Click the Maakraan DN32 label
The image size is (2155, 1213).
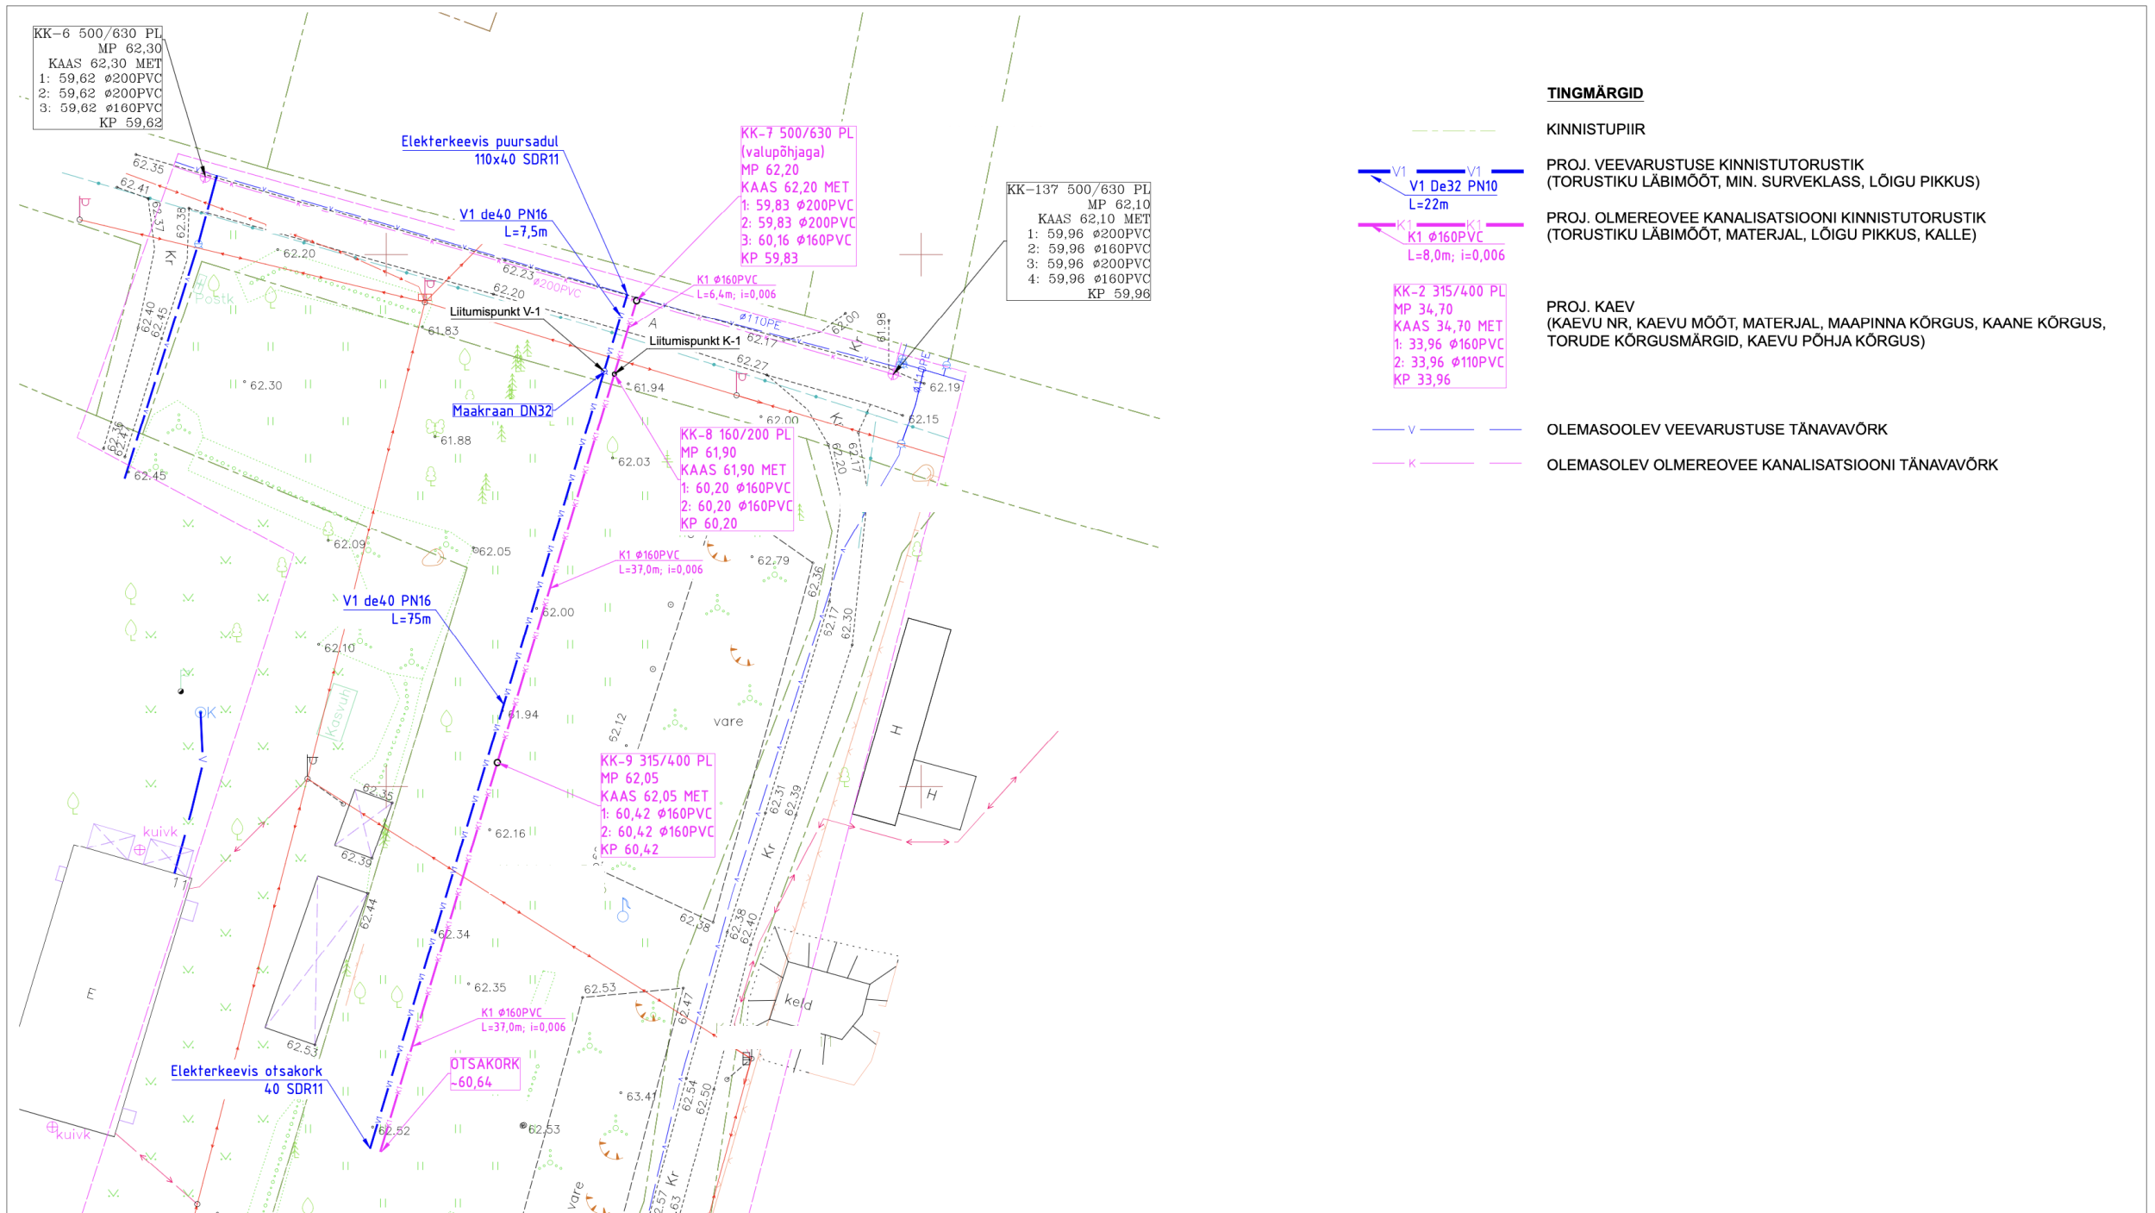tap(502, 411)
